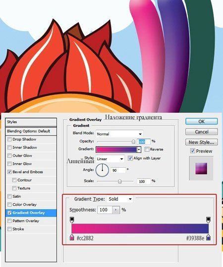
Task: Select the #cc2882 pink color stop
Action: click(72, 237)
